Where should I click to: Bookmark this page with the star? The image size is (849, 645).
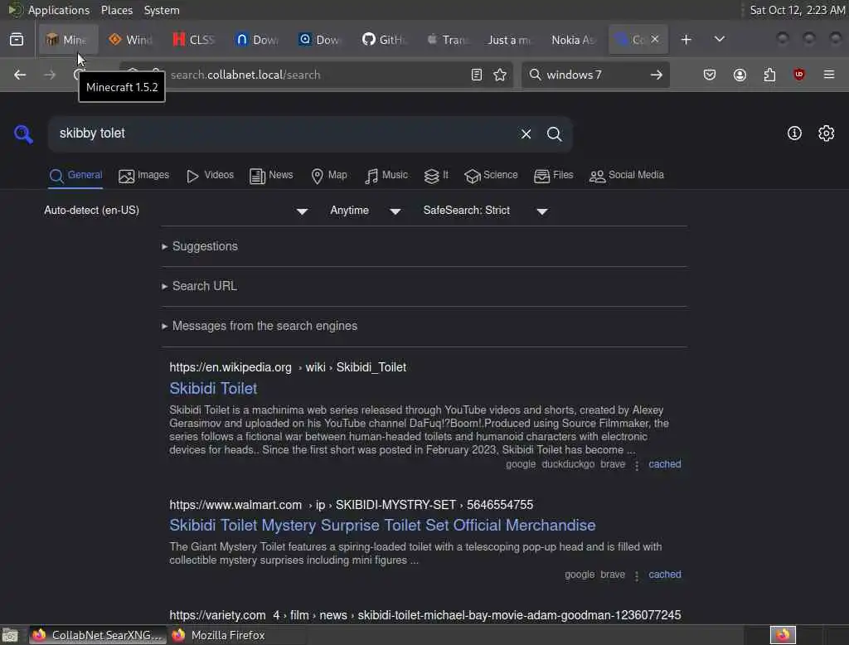tap(500, 75)
